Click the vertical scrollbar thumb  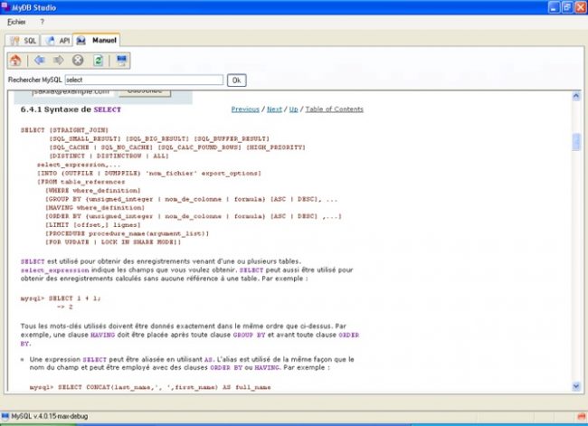576,142
